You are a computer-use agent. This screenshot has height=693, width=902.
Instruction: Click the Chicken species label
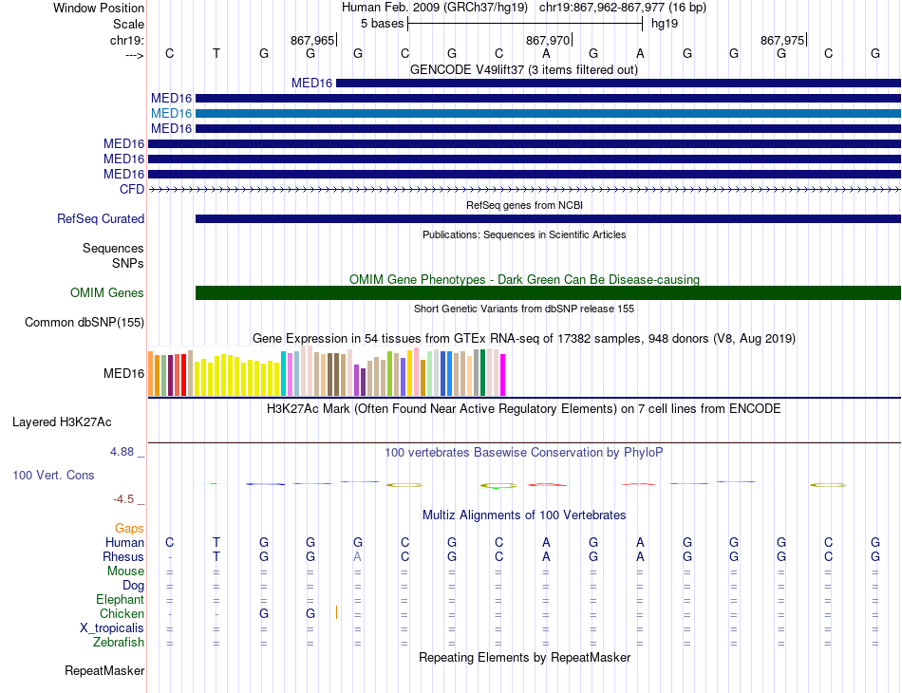coord(122,613)
